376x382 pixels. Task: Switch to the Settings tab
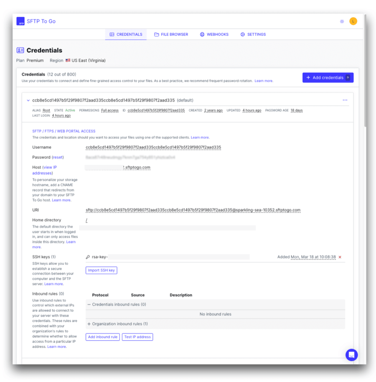(x=253, y=34)
